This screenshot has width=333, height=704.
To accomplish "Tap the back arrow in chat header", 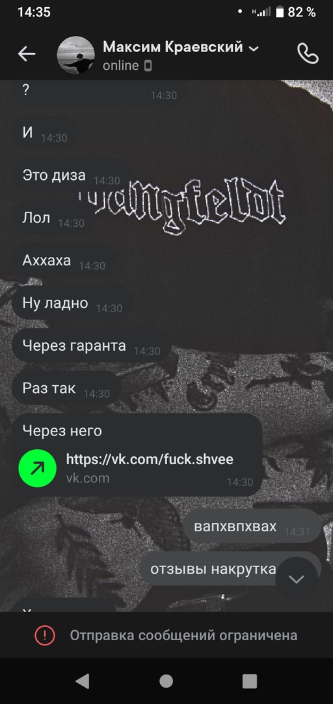I will 27,54.
